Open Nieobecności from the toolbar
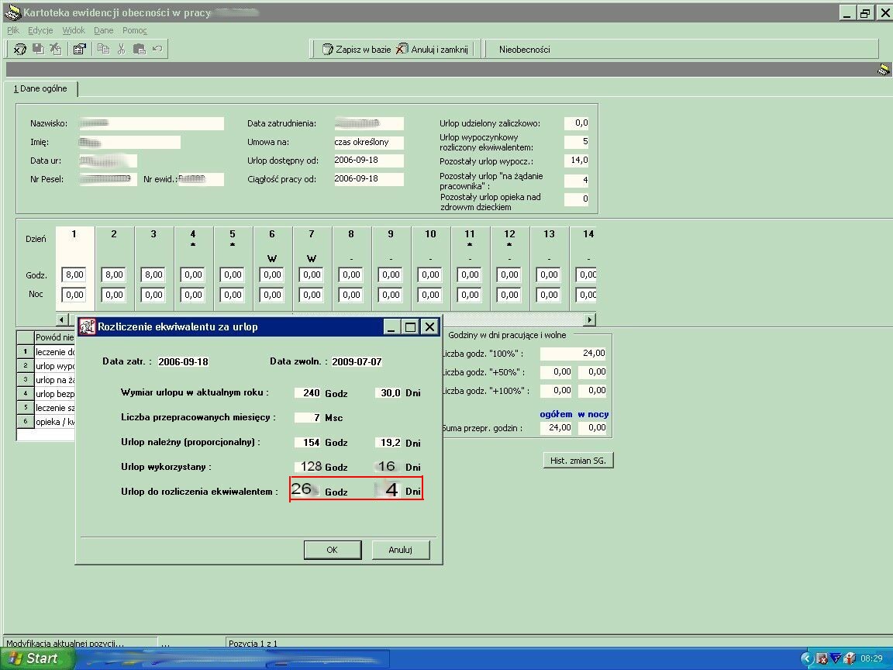Viewport: 893px width, 670px height. (x=525, y=50)
